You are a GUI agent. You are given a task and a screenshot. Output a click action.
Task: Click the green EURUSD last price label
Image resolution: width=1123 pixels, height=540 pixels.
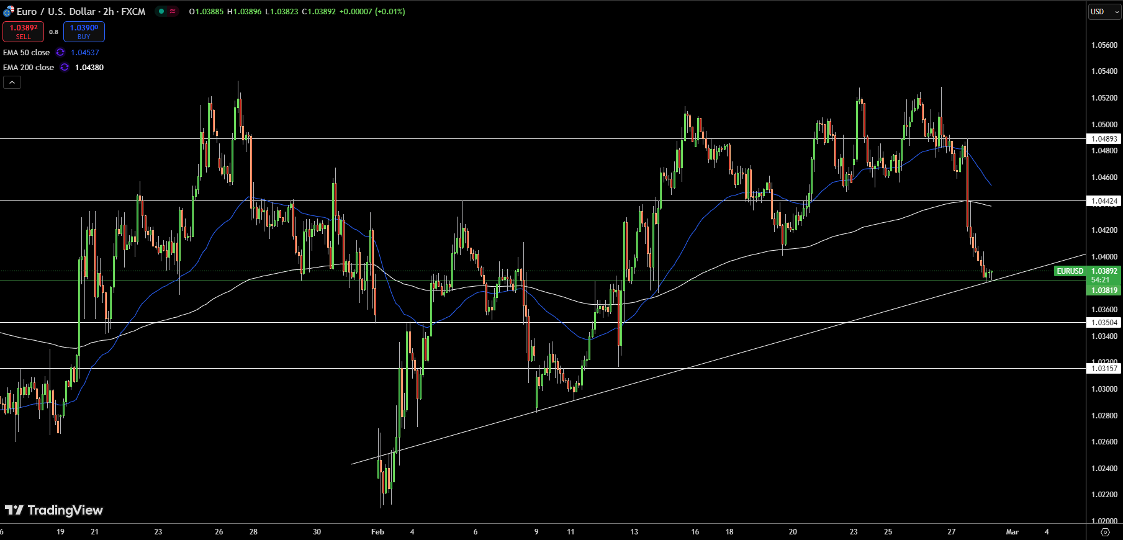coord(1070,271)
